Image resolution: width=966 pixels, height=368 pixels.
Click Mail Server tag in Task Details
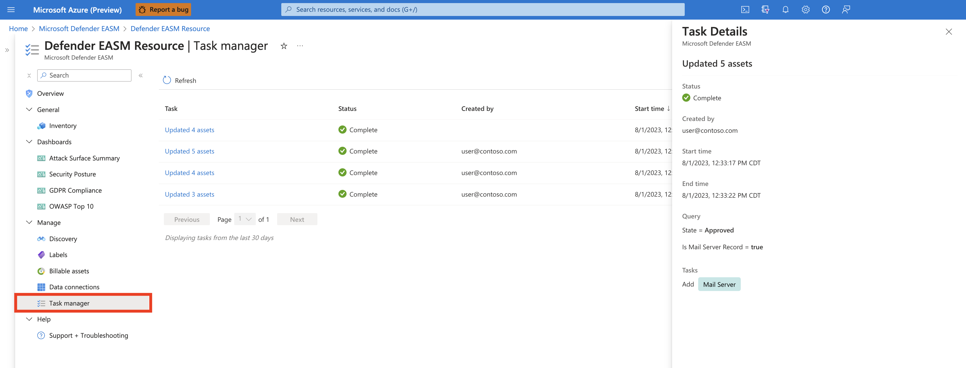click(719, 284)
